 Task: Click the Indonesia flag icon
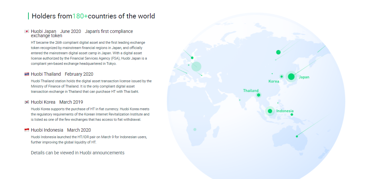[x=27, y=130]
